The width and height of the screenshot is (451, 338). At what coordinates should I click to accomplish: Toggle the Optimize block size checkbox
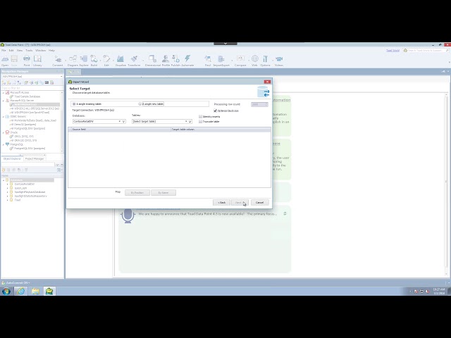[215, 111]
